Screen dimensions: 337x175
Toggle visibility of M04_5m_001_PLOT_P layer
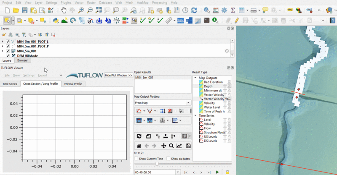[x=8, y=46]
